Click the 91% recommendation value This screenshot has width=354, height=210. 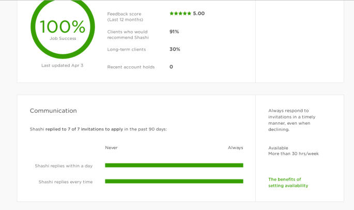tap(174, 32)
